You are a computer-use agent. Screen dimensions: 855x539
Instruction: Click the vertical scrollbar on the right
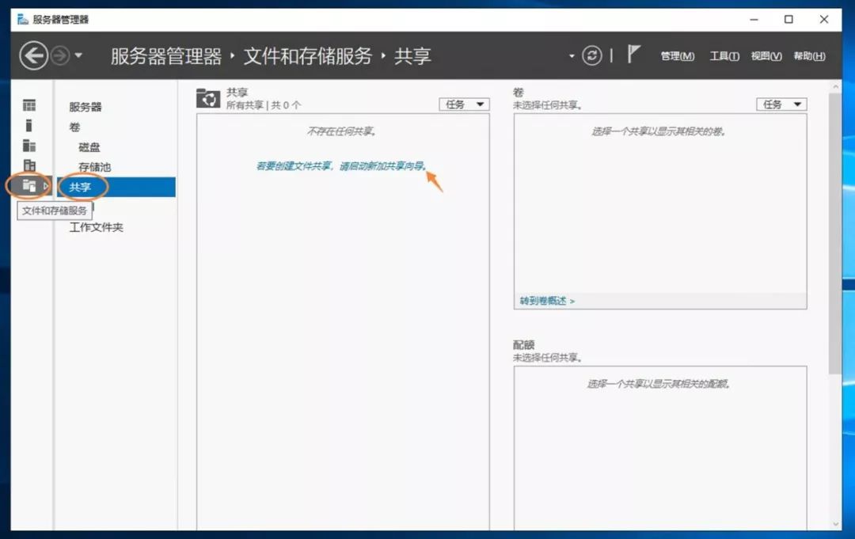835,233
